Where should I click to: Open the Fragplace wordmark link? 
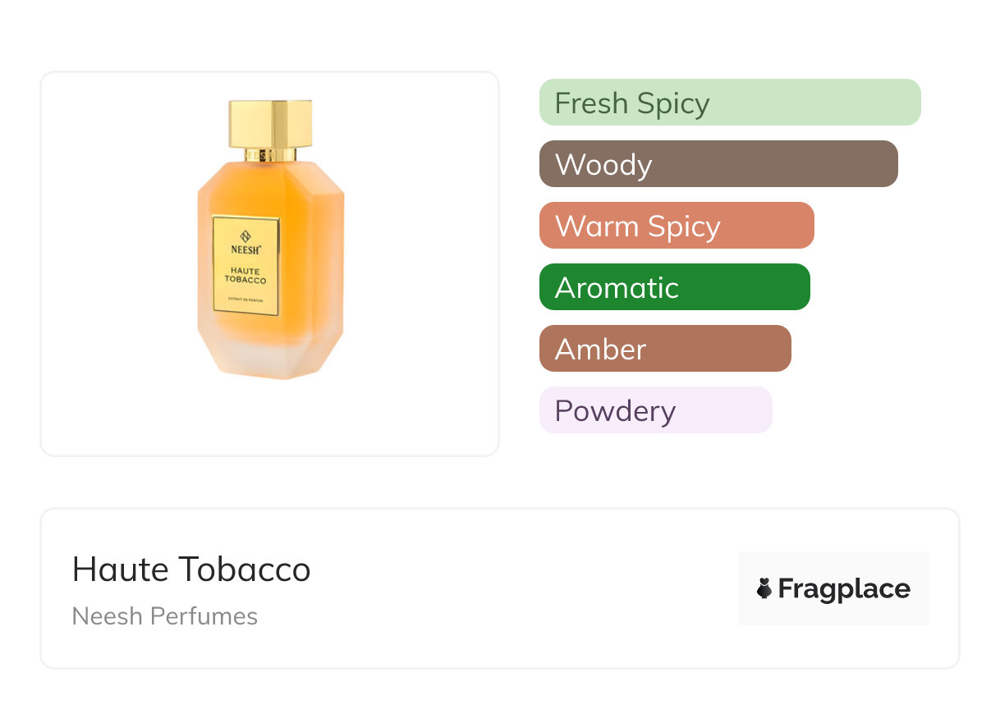point(843,588)
